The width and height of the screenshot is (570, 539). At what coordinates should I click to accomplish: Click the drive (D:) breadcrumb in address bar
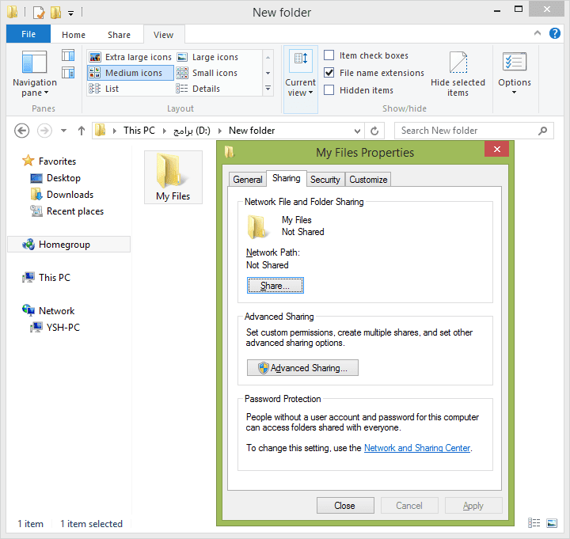pyautogui.click(x=192, y=131)
